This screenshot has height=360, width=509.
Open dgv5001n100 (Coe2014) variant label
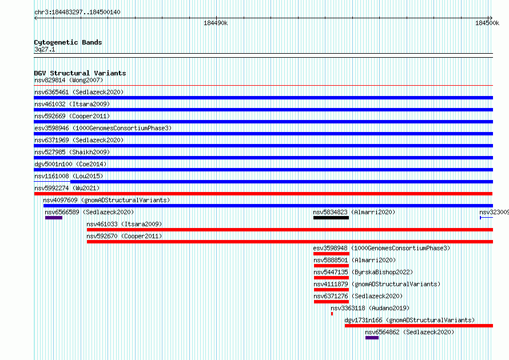tap(70, 164)
